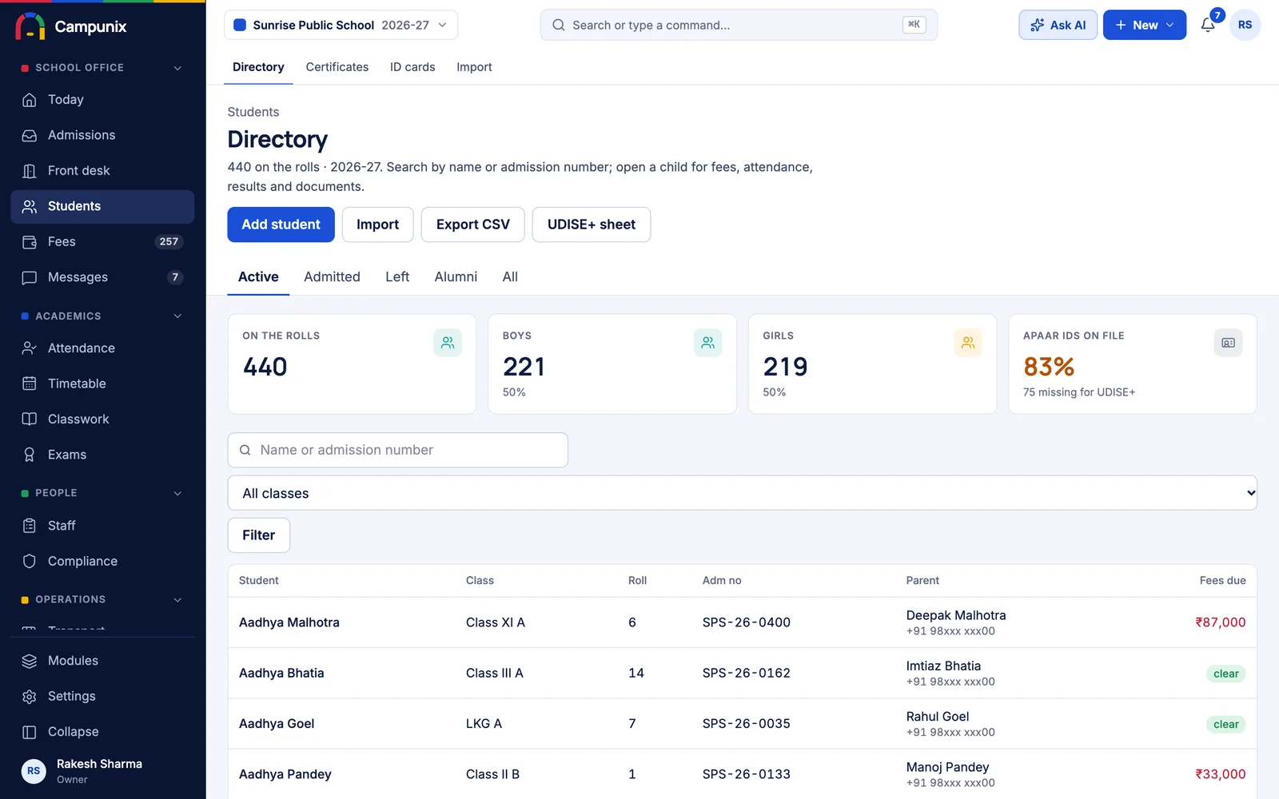Click APAAR IDs card icon
The height and width of the screenshot is (799, 1279).
pos(1228,343)
